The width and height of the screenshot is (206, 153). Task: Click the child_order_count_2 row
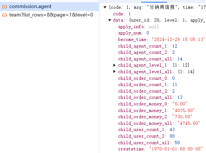tap(146, 91)
